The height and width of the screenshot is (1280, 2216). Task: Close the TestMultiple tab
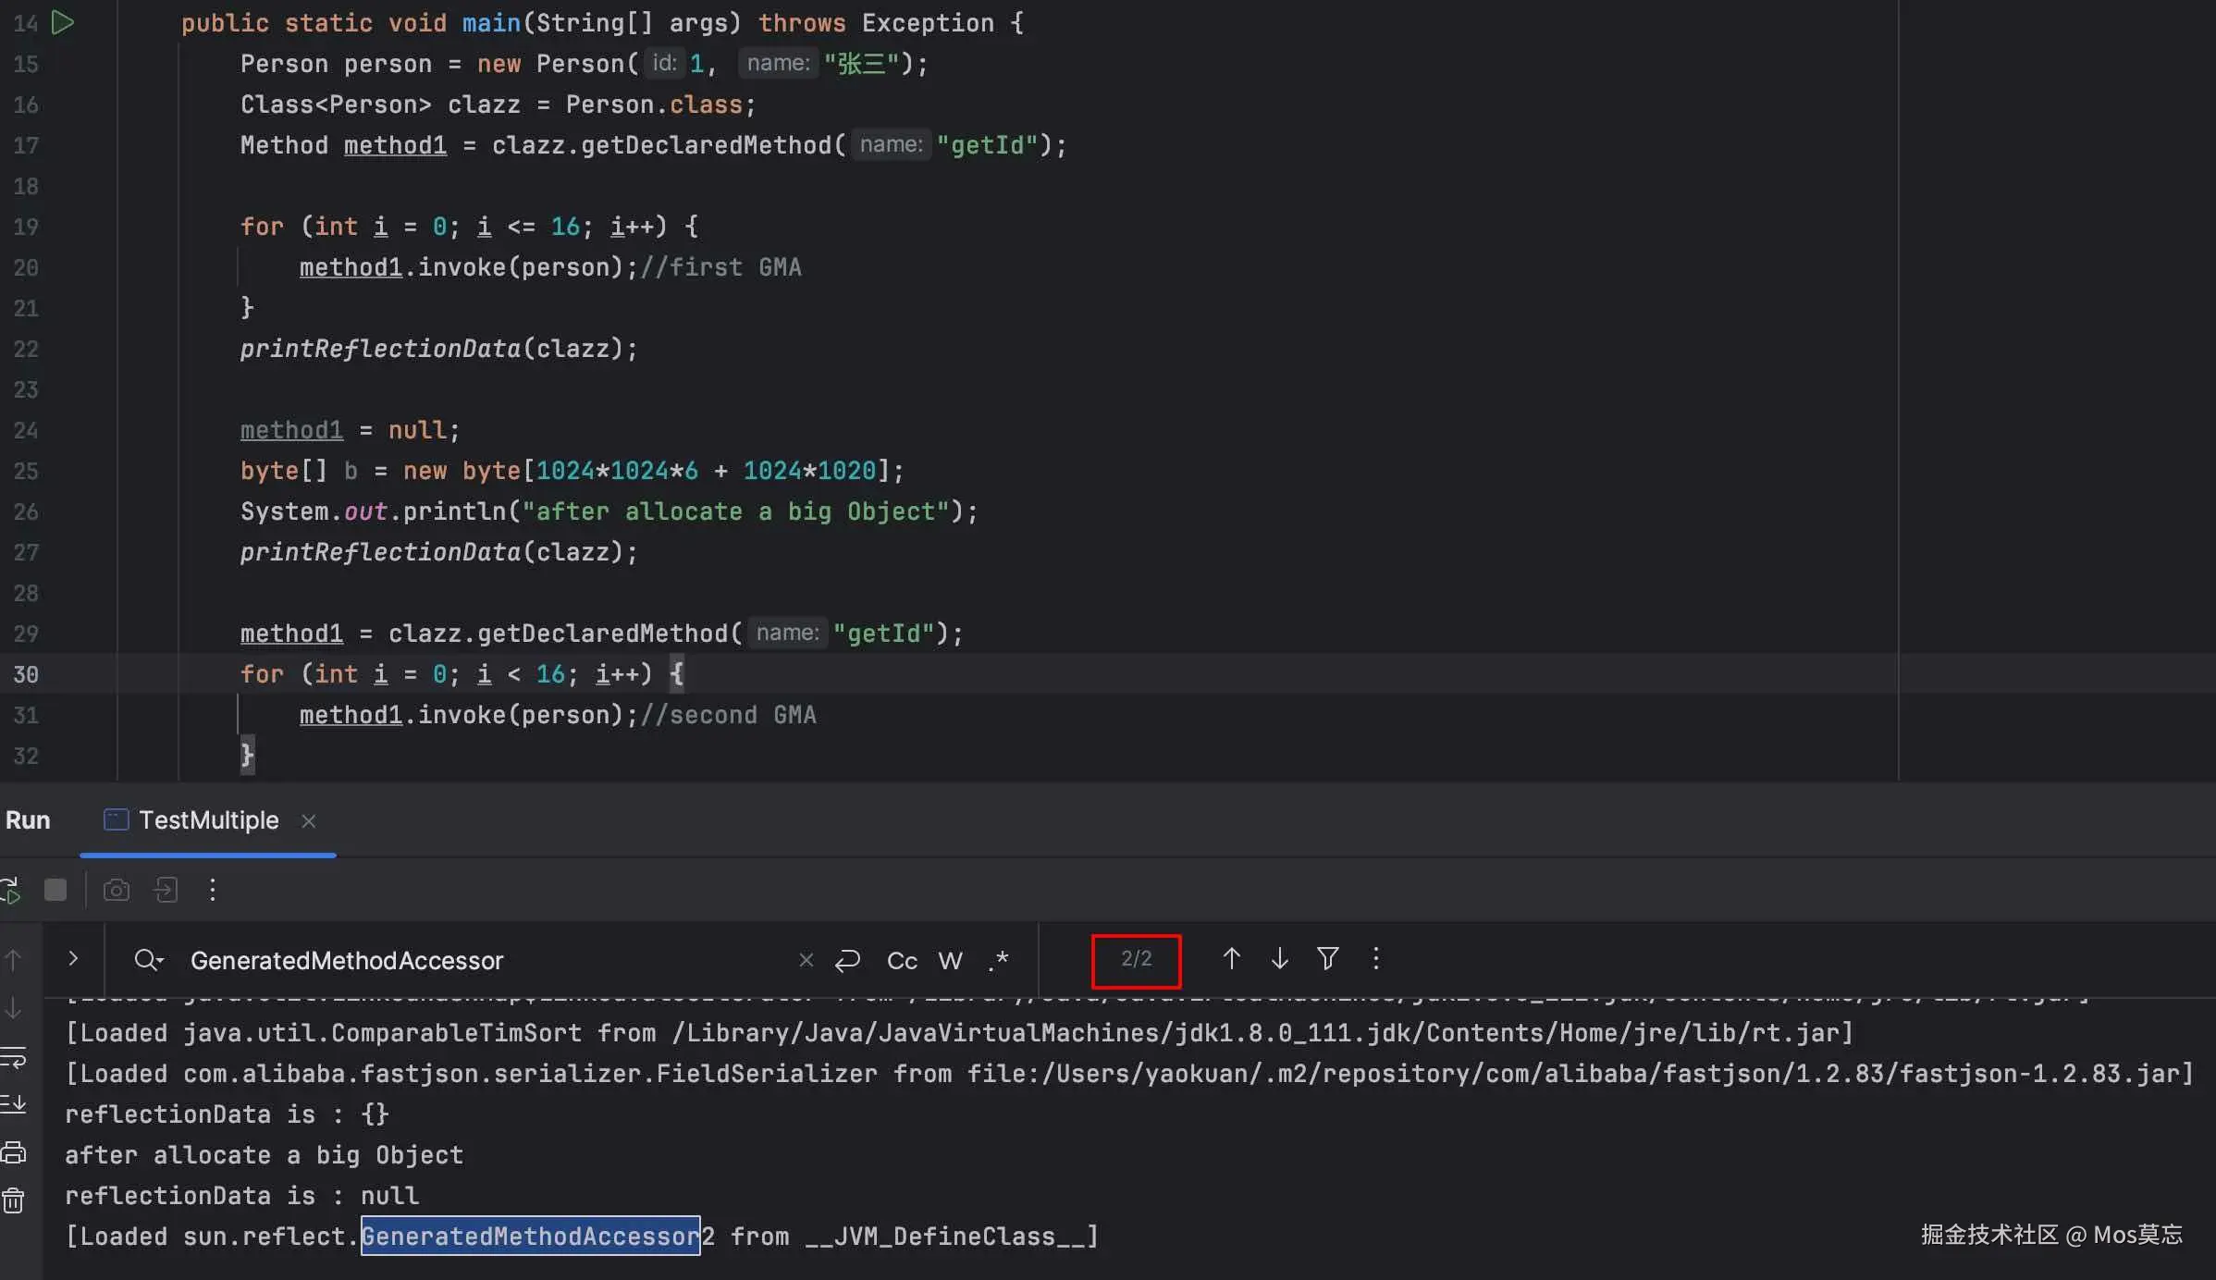click(309, 821)
